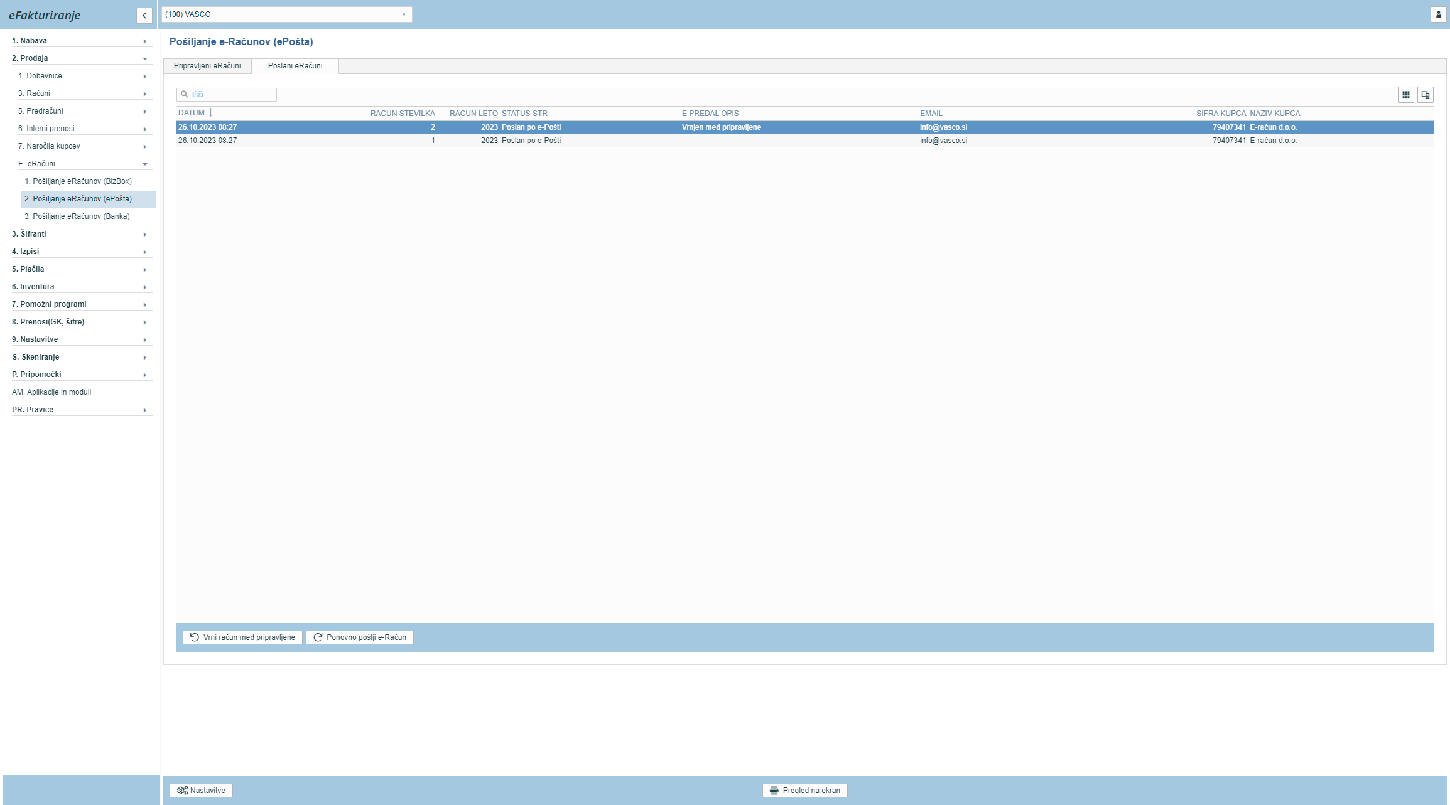
Task: Focus the Išči search field
Action: point(227,95)
